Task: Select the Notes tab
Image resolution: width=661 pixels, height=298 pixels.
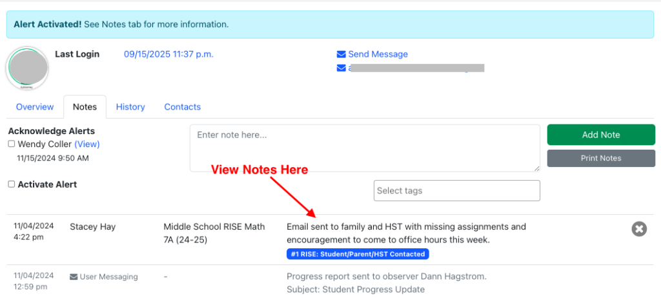Action: click(x=85, y=107)
